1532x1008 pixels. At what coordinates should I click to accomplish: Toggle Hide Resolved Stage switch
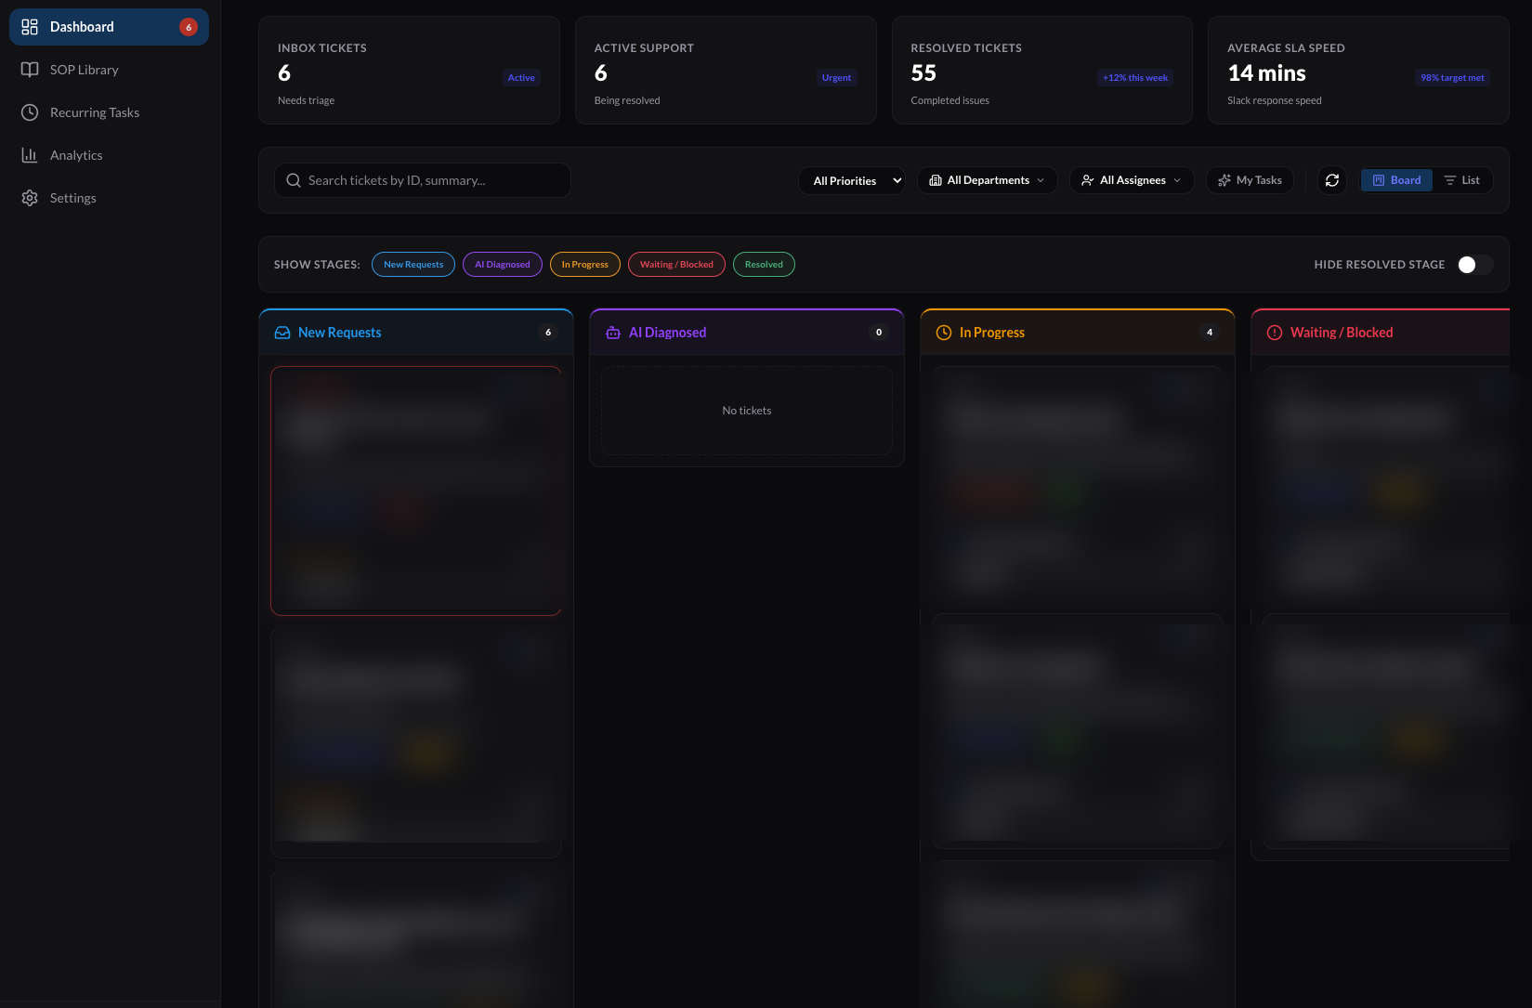point(1475,265)
